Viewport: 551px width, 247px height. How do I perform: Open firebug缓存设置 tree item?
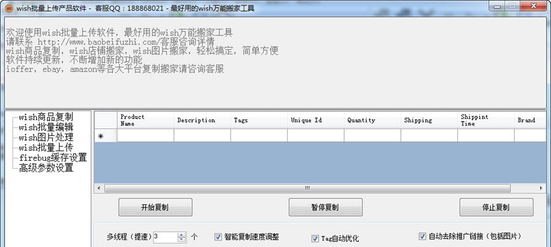point(53,158)
